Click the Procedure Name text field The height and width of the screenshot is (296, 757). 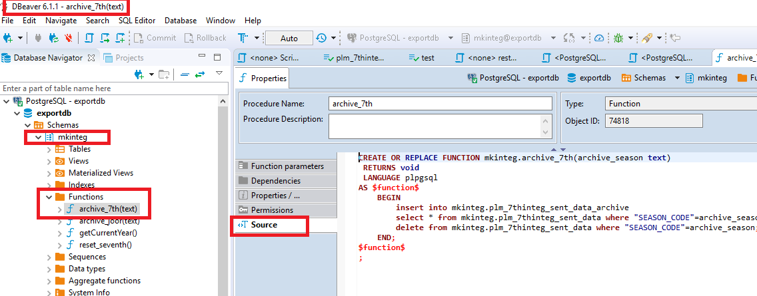pyautogui.click(x=440, y=104)
